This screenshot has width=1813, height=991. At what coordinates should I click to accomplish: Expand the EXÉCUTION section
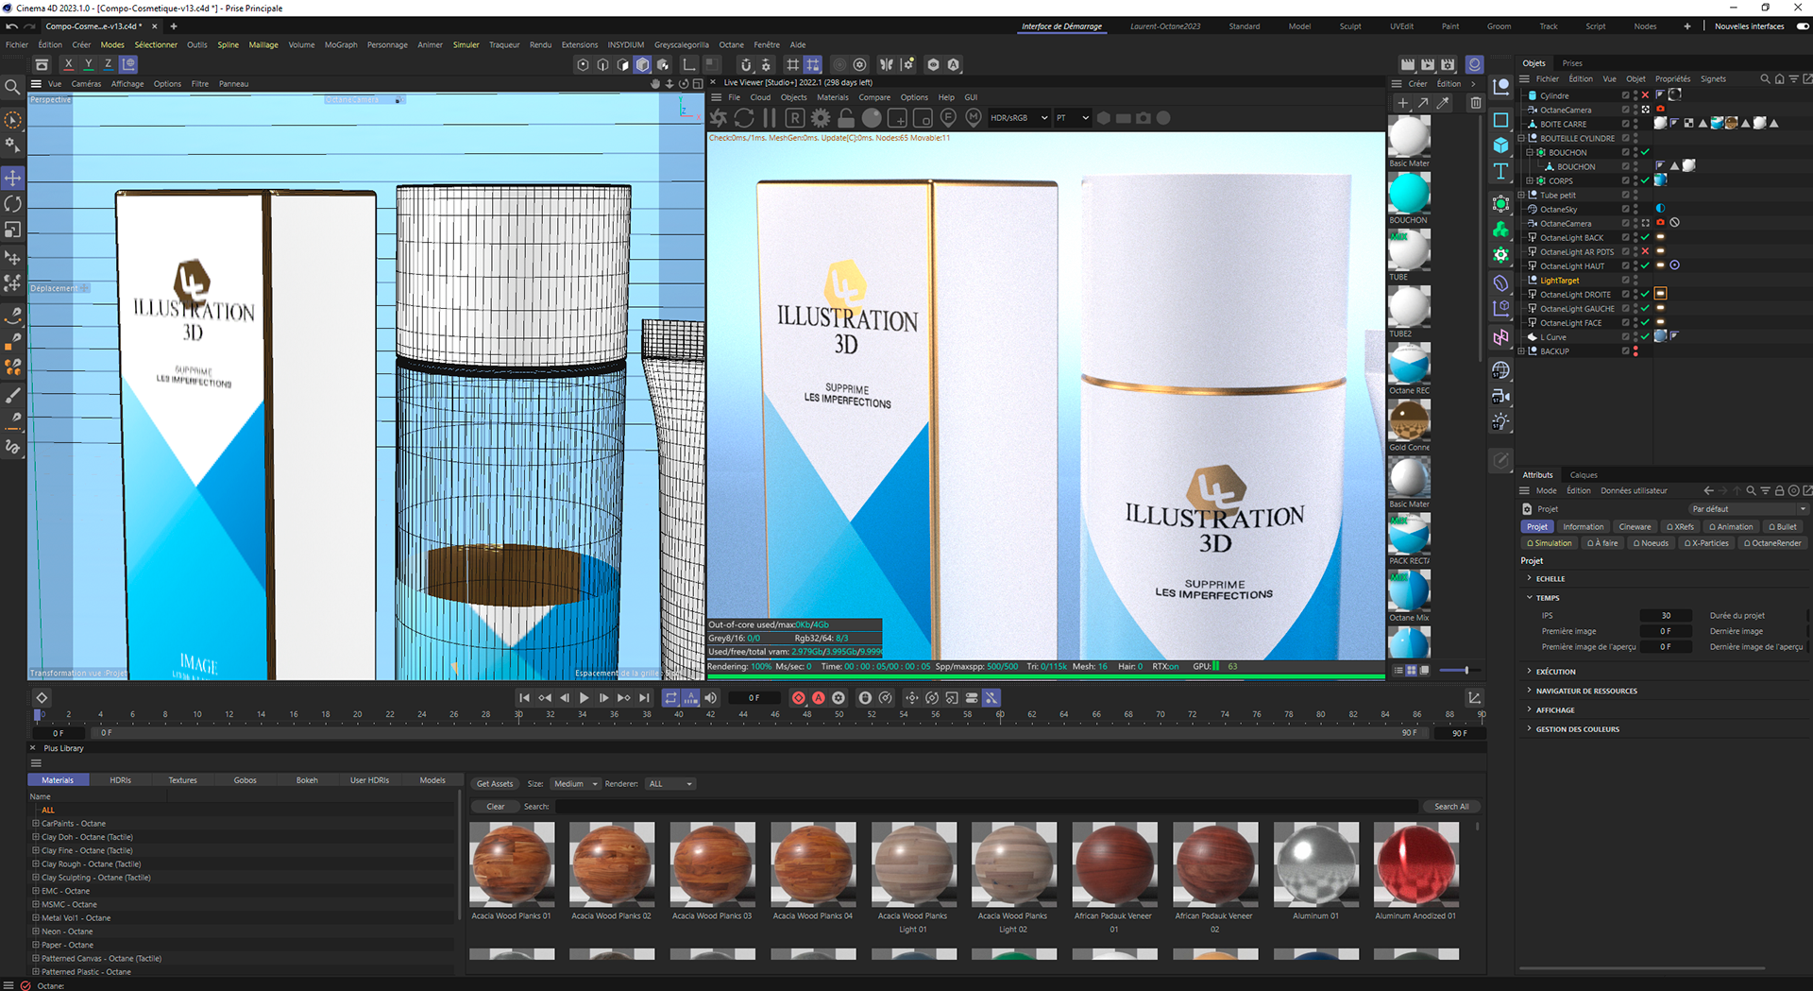[x=1530, y=671]
